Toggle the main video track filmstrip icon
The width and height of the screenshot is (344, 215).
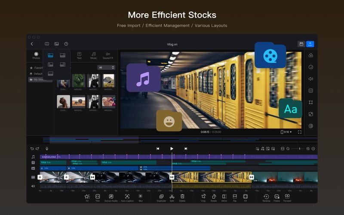pyautogui.click(x=33, y=177)
